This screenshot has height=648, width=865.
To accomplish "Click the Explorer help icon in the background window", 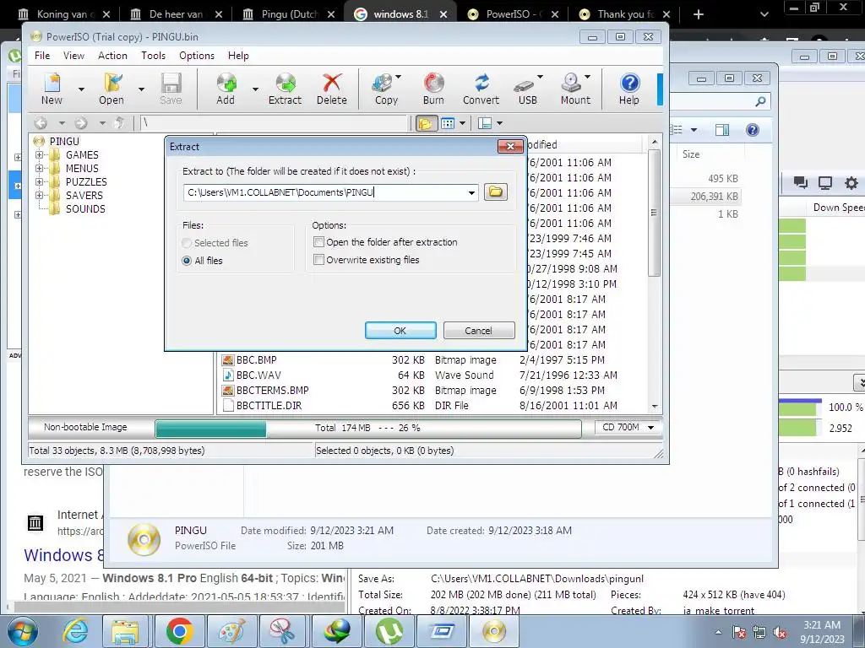I will pyautogui.click(x=752, y=130).
